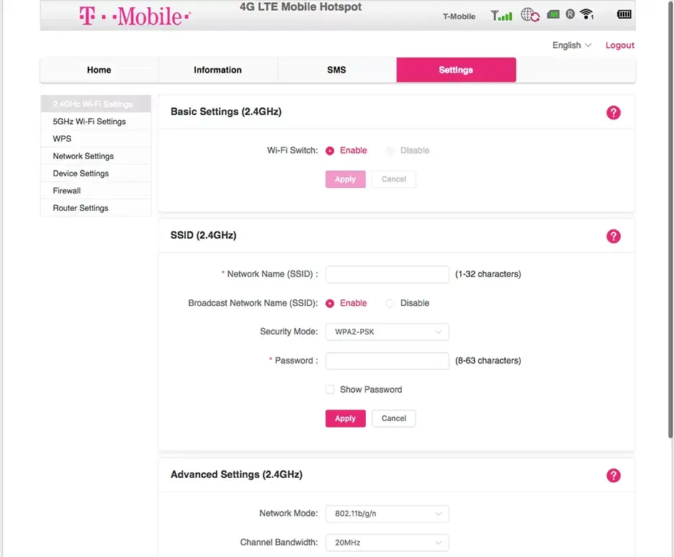
Task: Open 5GHz Wi-Fi Settings in sidebar
Action: (x=89, y=122)
